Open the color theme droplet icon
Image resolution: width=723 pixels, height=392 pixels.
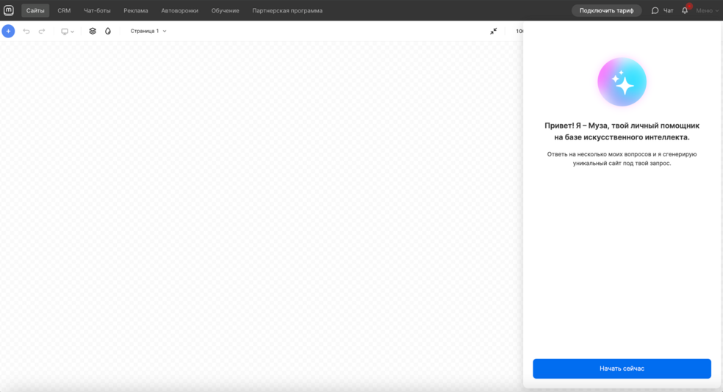point(108,31)
